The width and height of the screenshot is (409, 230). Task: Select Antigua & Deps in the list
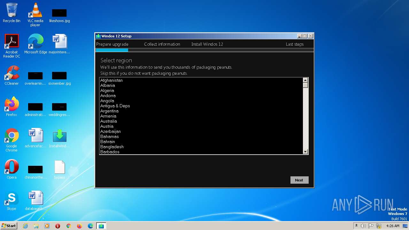(x=201, y=106)
